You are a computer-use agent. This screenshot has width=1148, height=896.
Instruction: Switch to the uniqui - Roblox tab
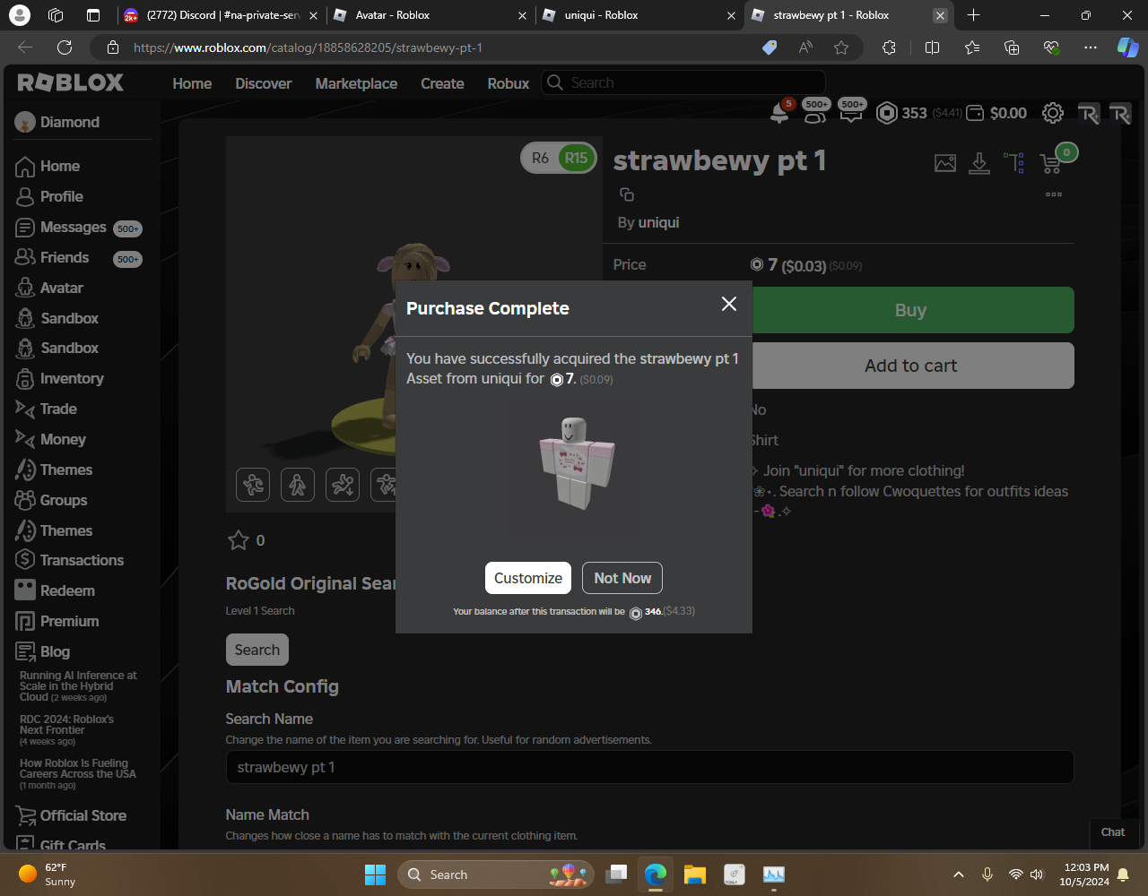click(x=639, y=15)
